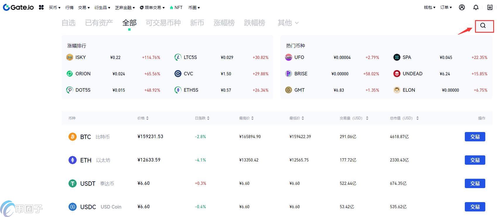Screen dimensions: 497x217
Task: Switch to the 自选 tab
Action: tap(68, 23)
